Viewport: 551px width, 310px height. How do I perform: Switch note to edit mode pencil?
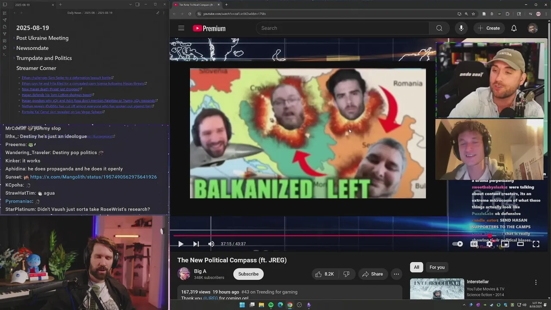point(158,13)
